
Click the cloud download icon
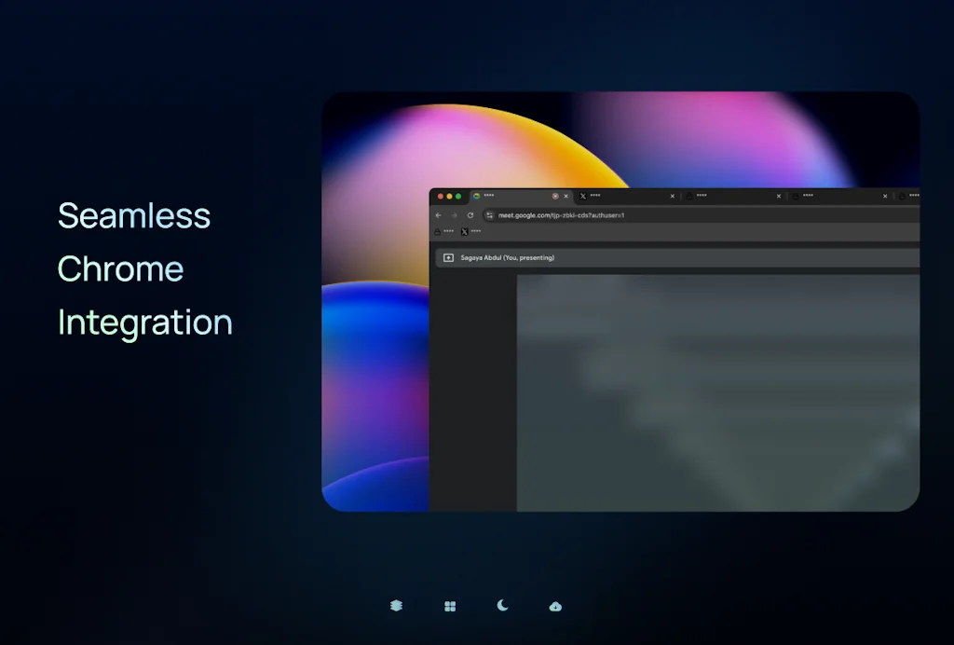click(x=555, y=607)
